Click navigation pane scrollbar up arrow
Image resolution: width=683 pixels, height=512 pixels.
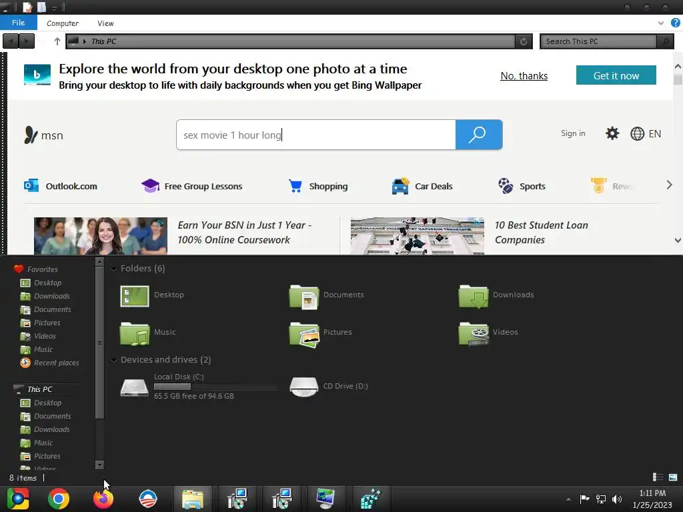[99, 261]
